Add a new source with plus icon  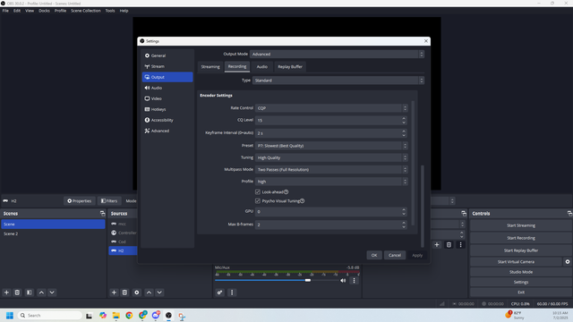point(114,292)
